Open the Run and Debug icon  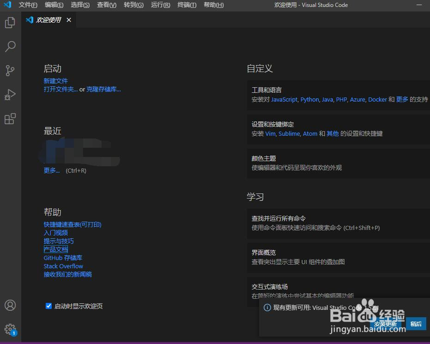(x=10, y=95)
